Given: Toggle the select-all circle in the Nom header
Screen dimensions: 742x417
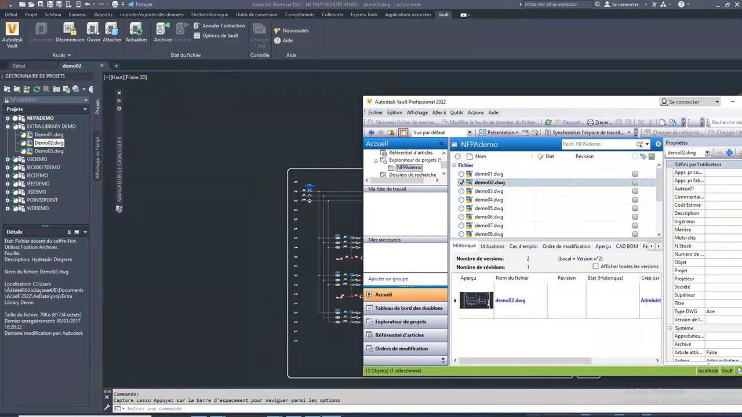Looking at the screenshot, I should (x=458, y=156).
